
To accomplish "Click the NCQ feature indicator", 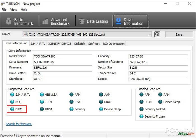I will [x=12, y=102].
